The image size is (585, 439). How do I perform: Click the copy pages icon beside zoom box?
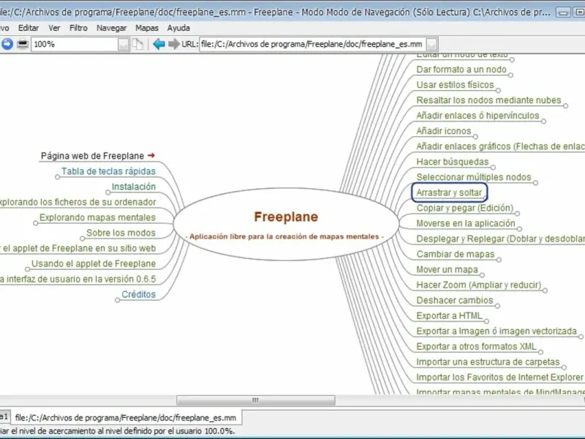coord(138,44)
